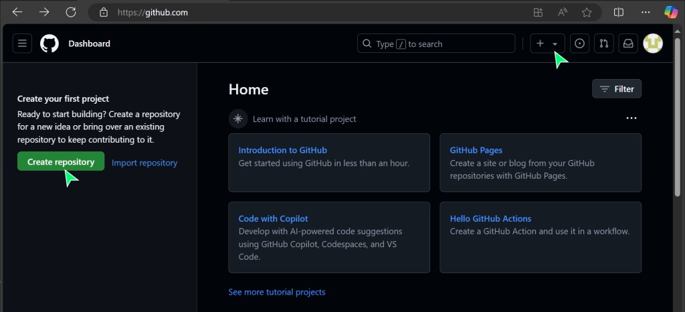Open the user avatar menu
Image resolution: width=685 pixels, height=312 pixels.
653,44
